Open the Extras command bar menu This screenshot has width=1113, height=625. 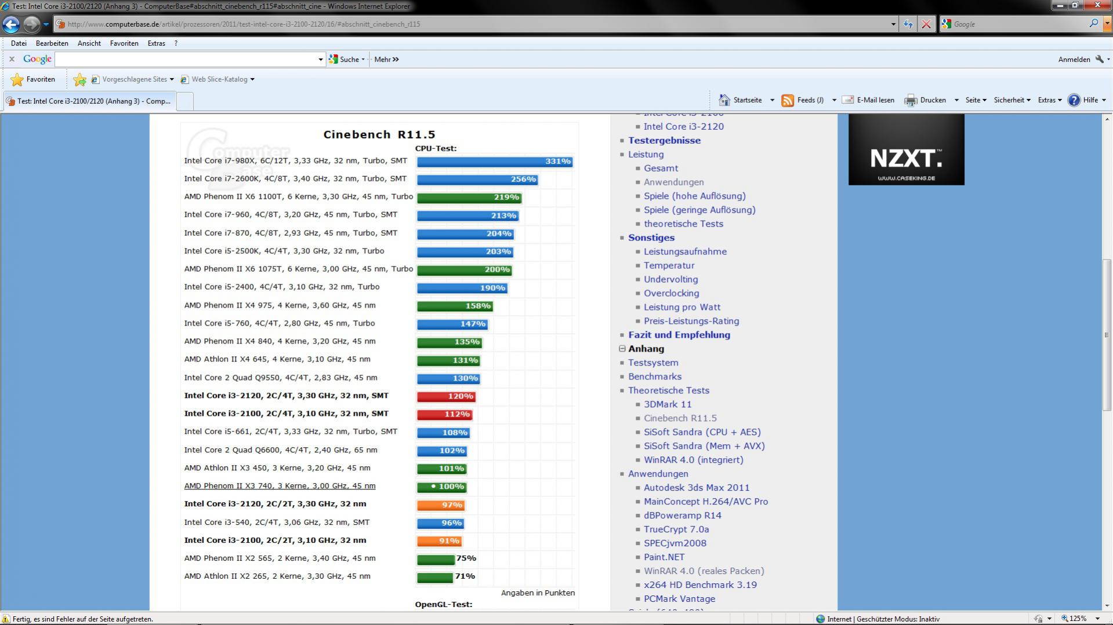[x=1049, y=100]
